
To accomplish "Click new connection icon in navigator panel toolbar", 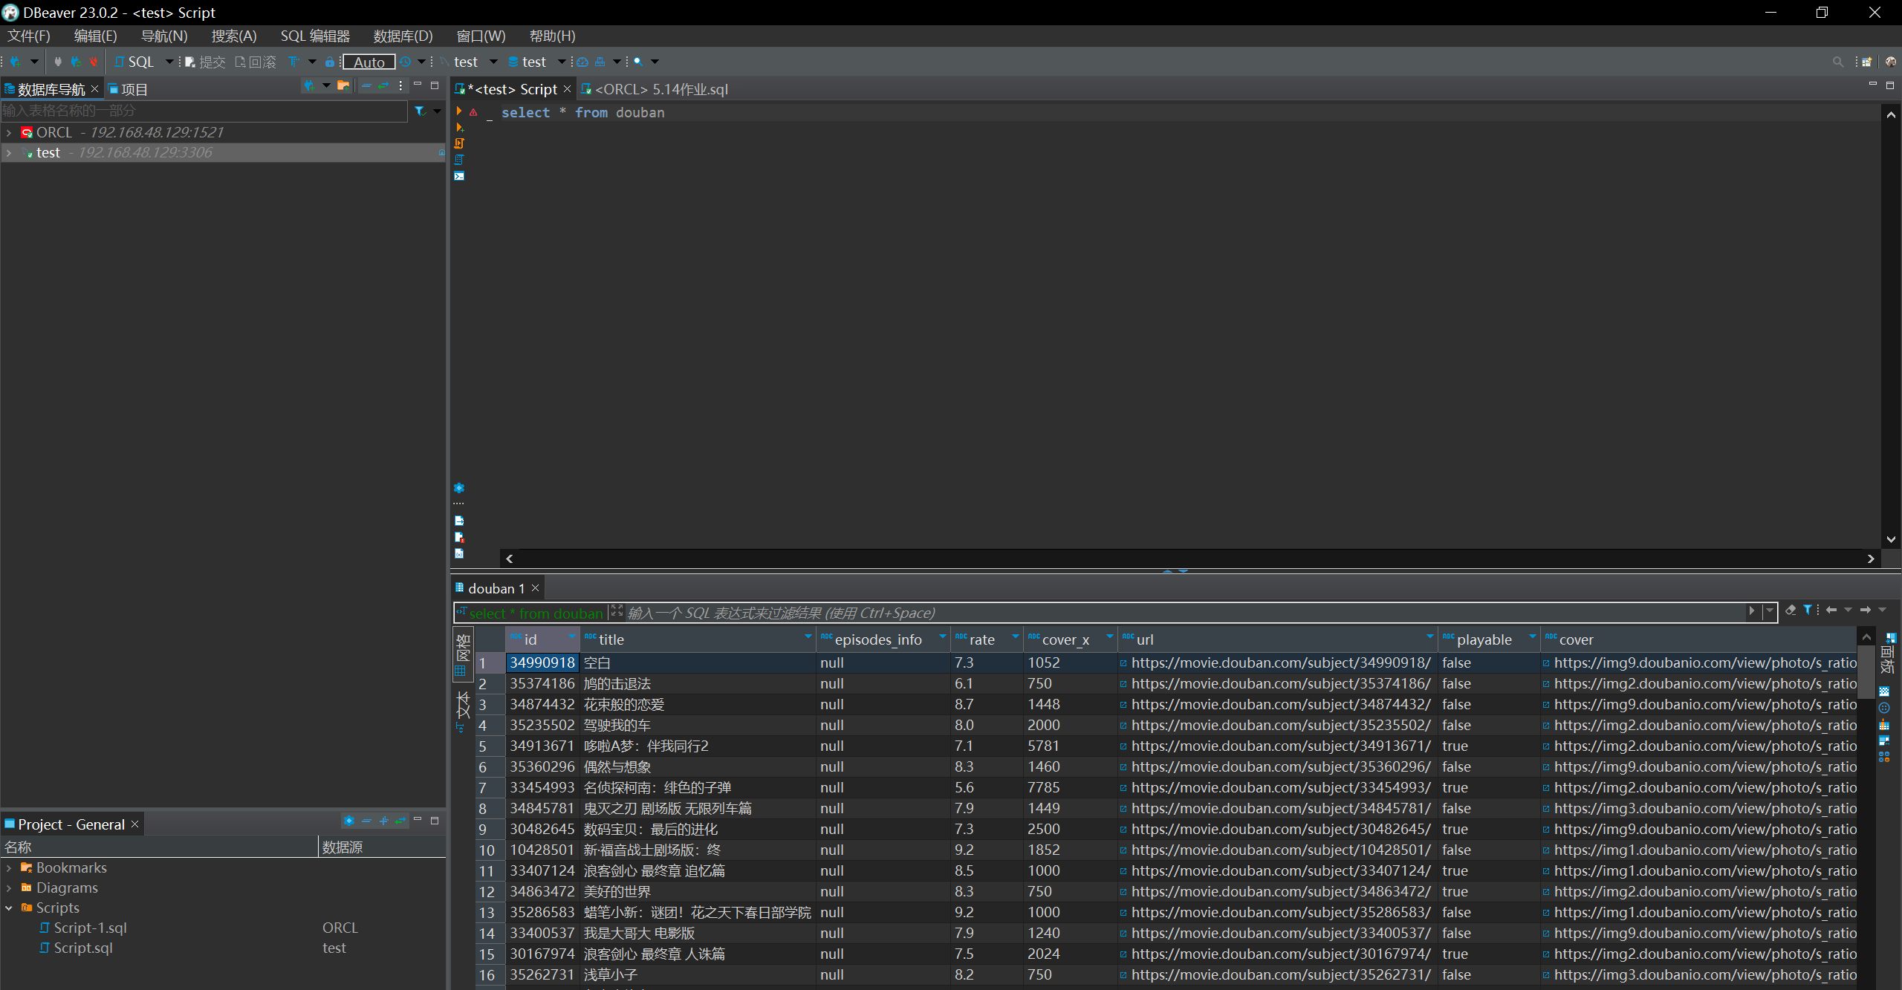I will pyautogui.click(x=309, y=86).
